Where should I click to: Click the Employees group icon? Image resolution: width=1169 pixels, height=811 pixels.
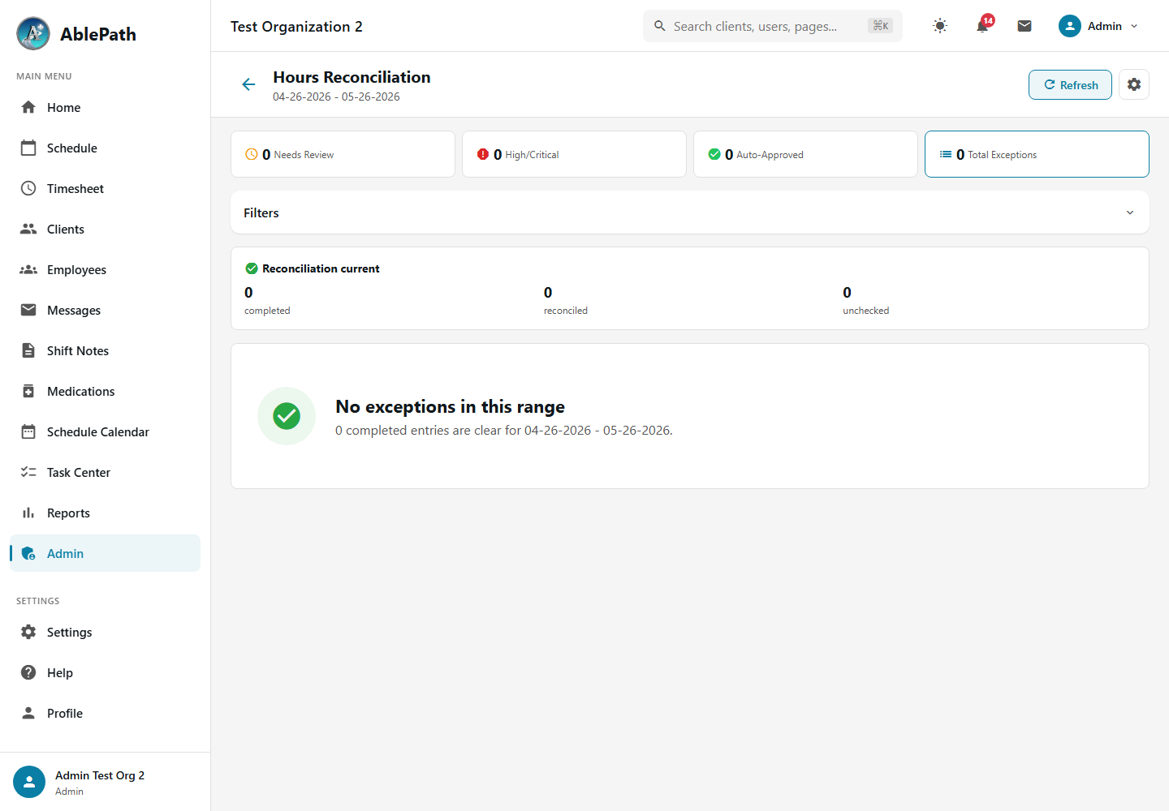coord(28,269)
